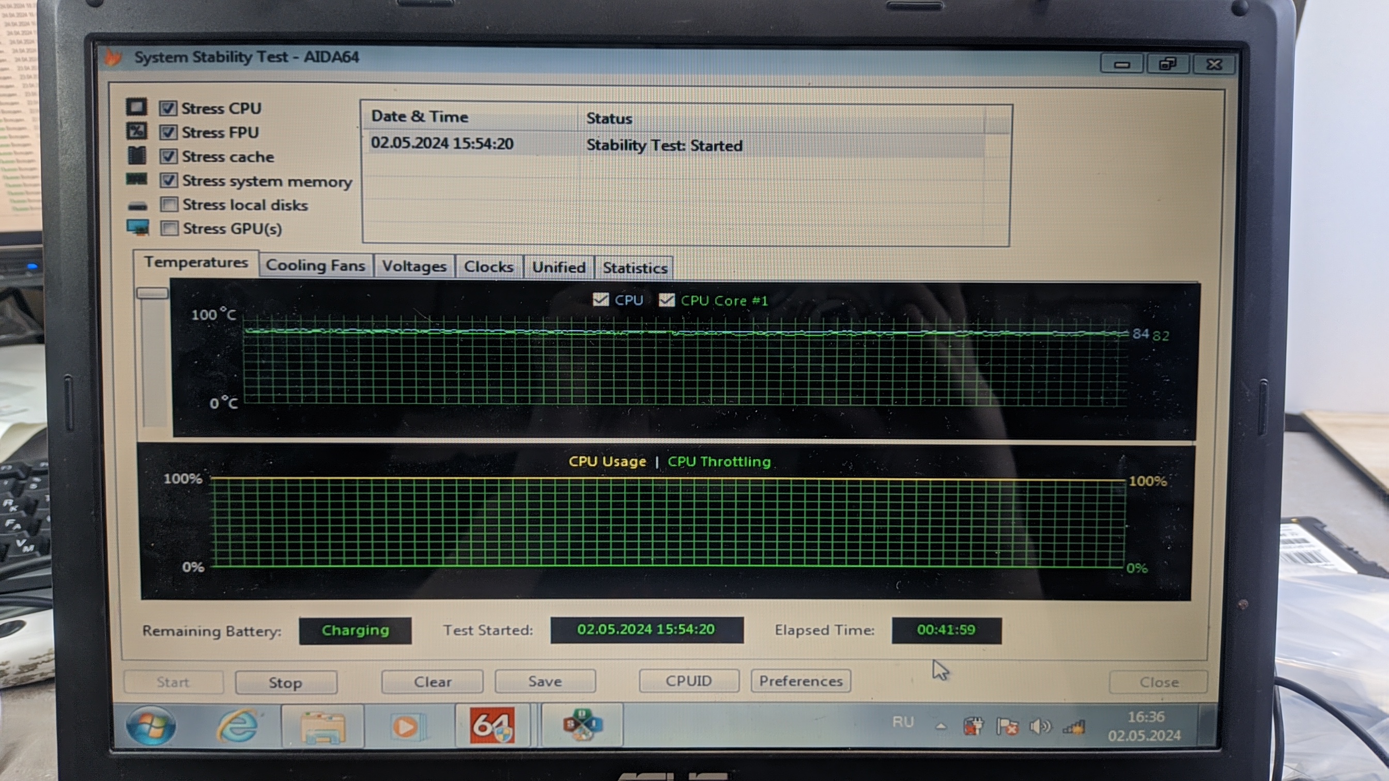The width and height of the screenshot is (1389, 781).
Task: Open the Unified tab
Action: tap(559, 268)
